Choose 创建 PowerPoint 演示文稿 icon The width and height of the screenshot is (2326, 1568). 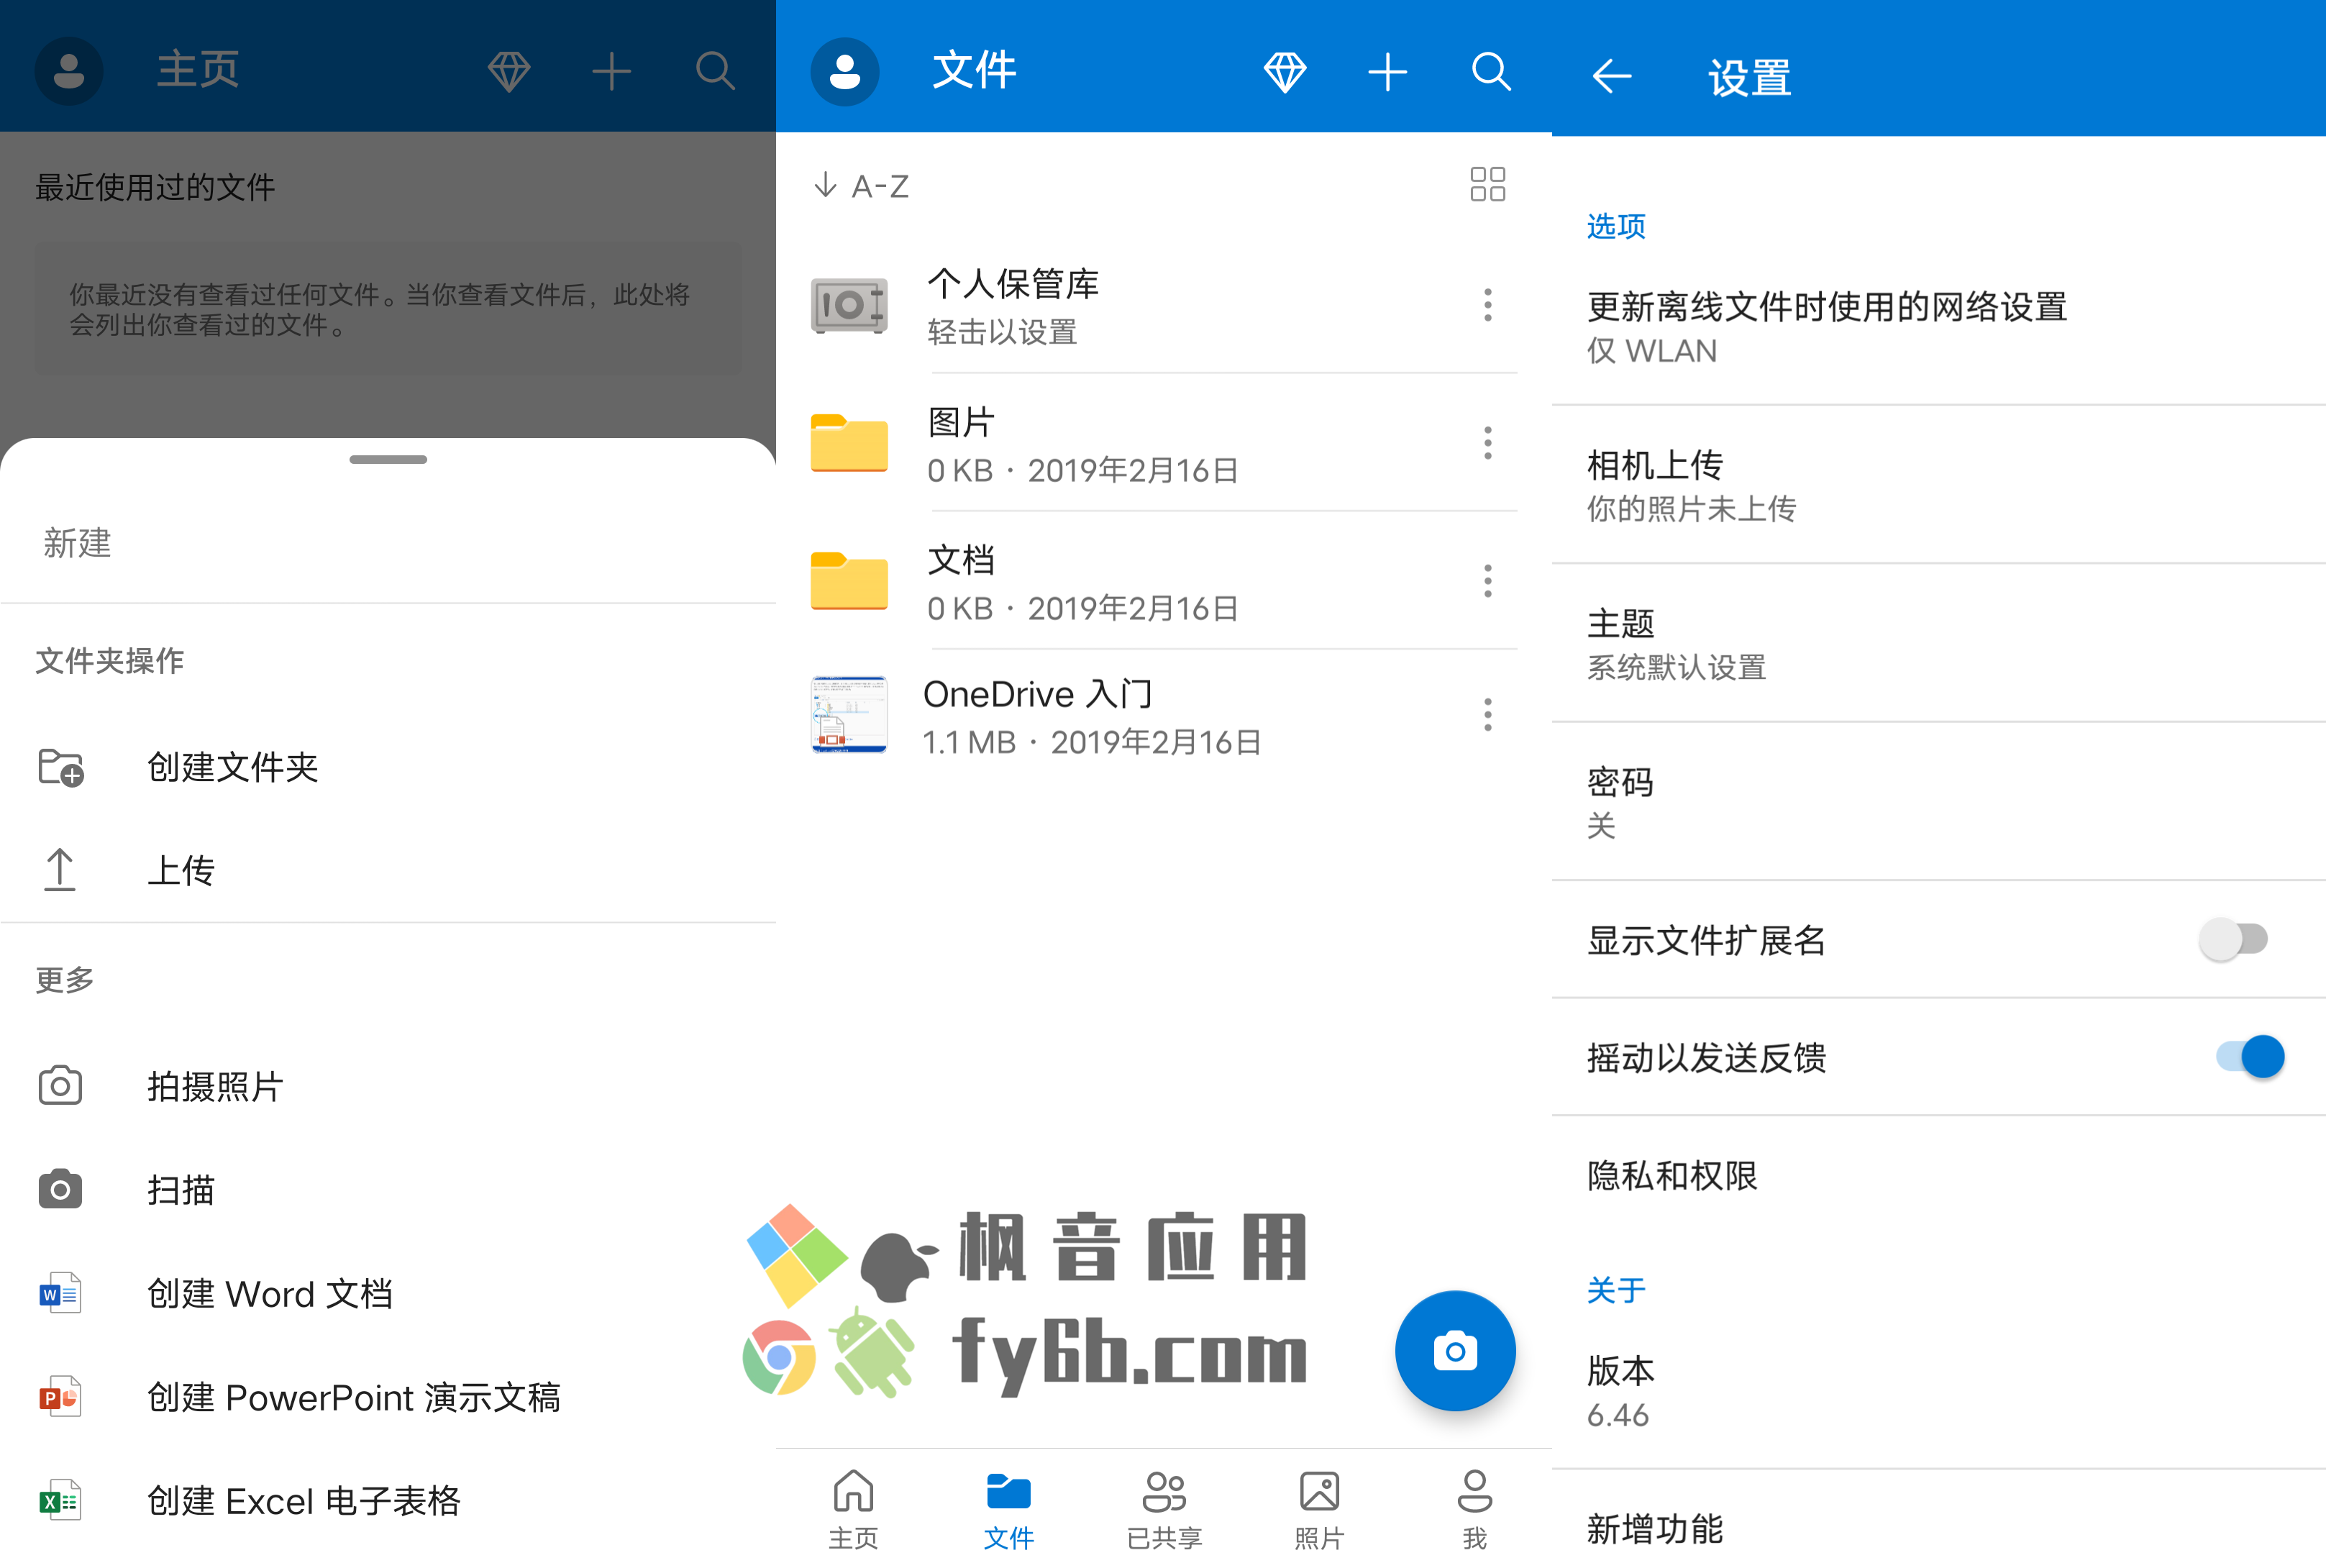60,1397
